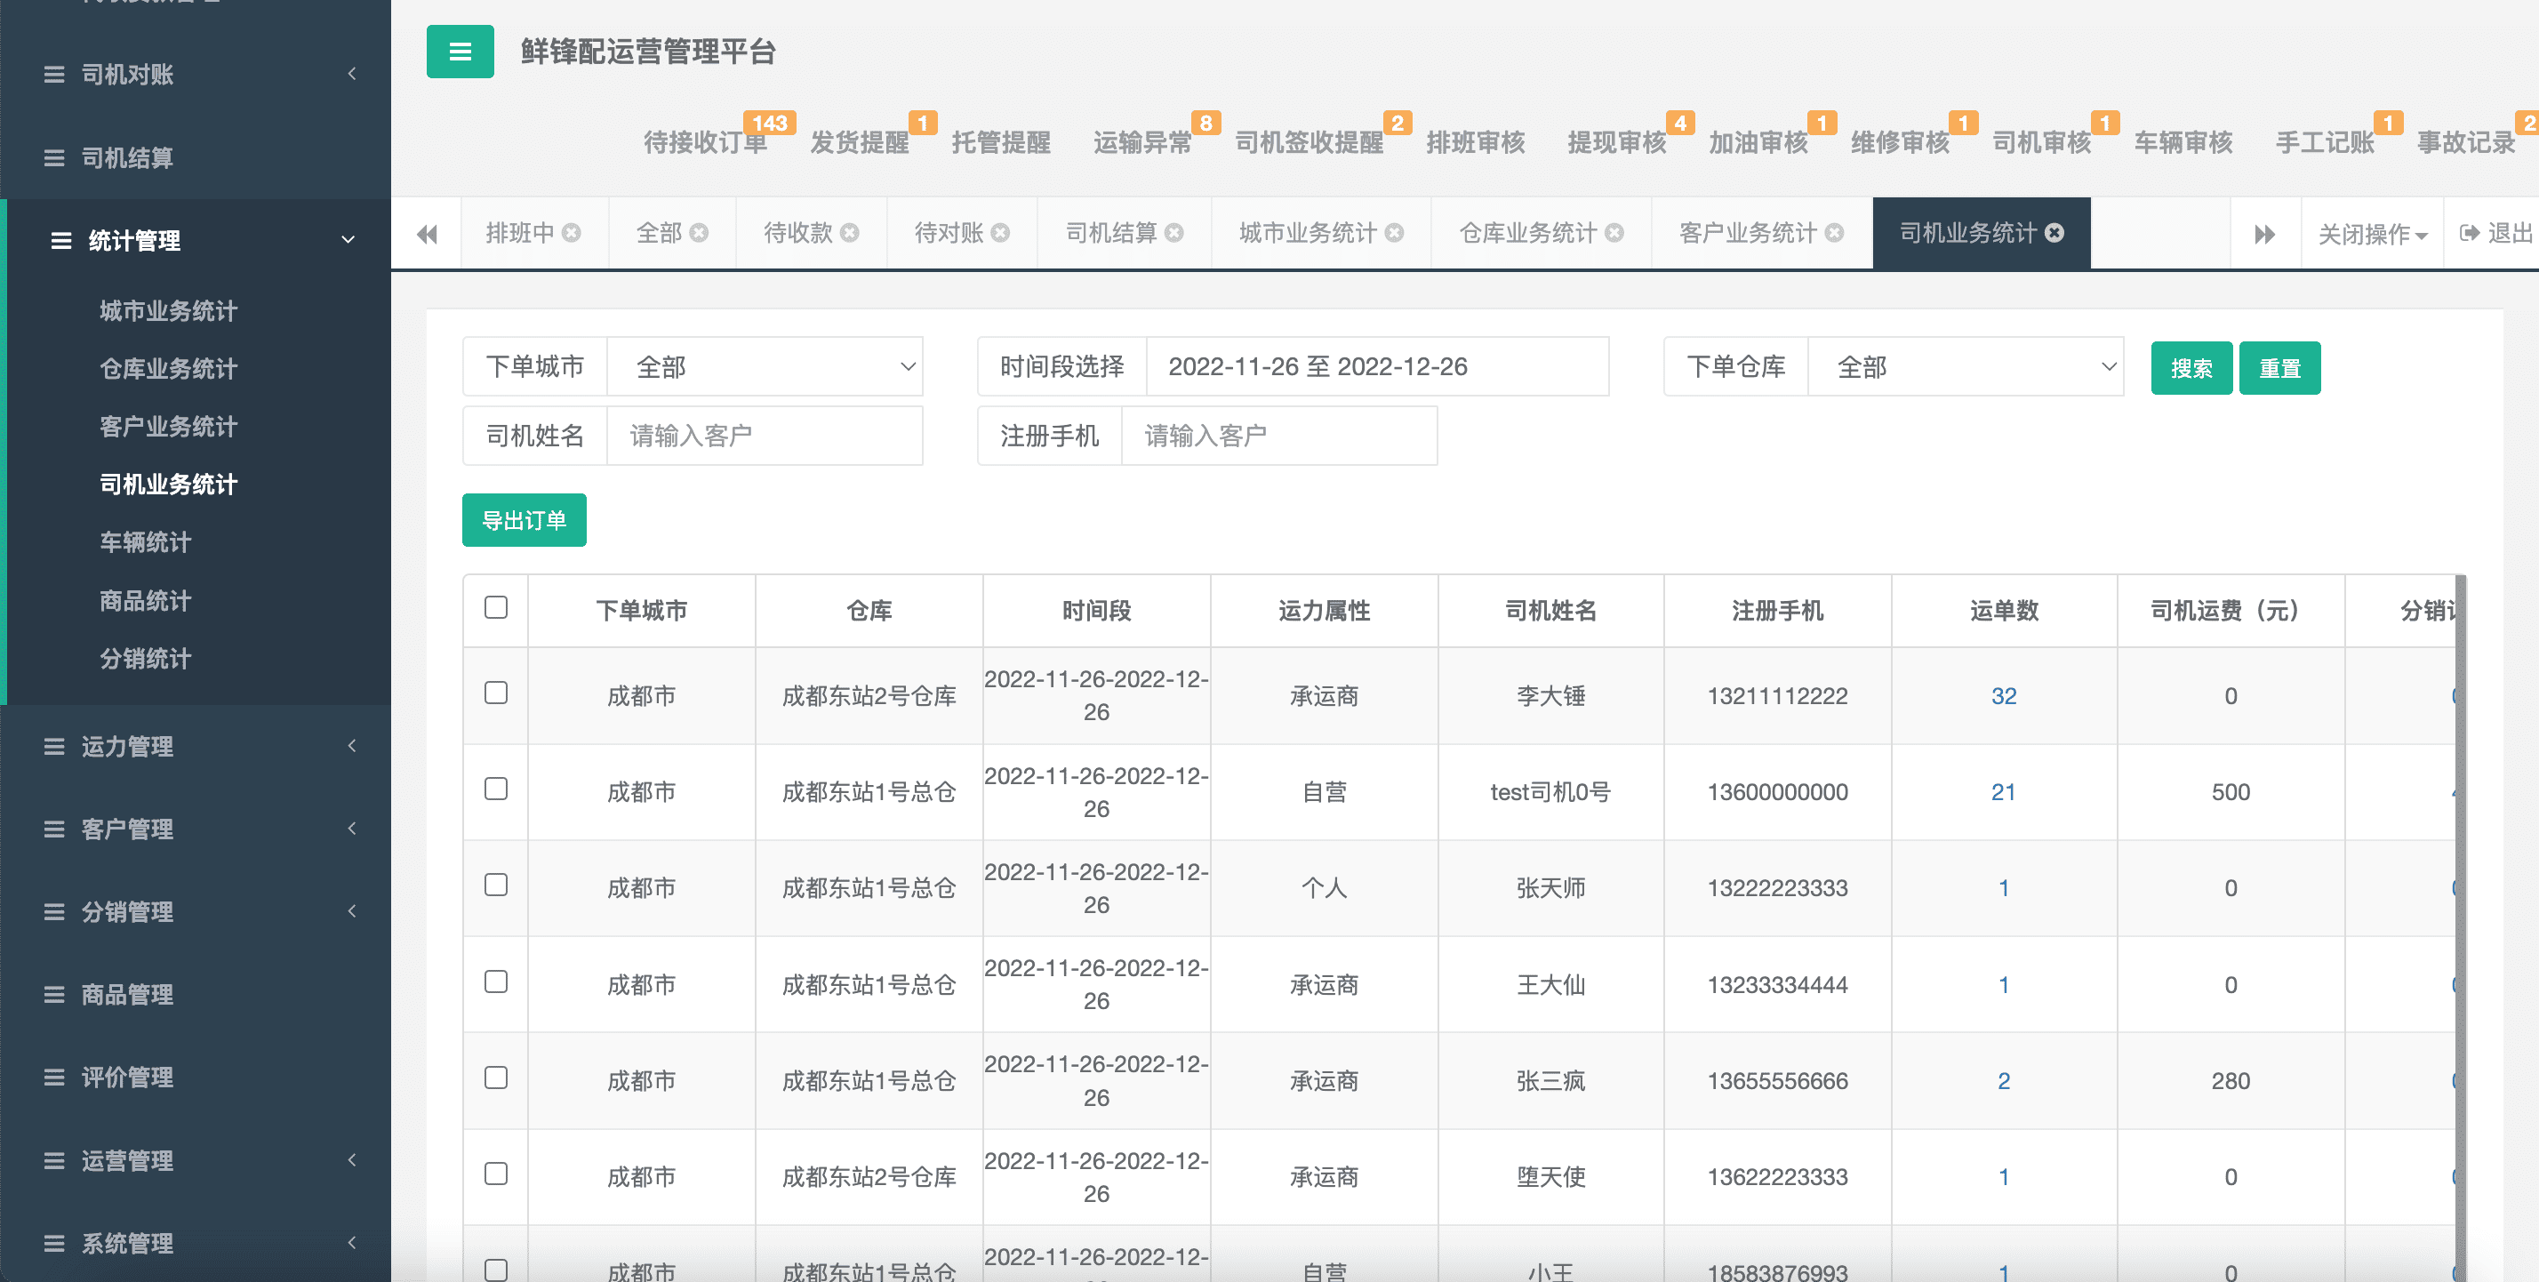Check the row for 小王
This screenshot has height=1282, width=2539.
coord(496,1270)
